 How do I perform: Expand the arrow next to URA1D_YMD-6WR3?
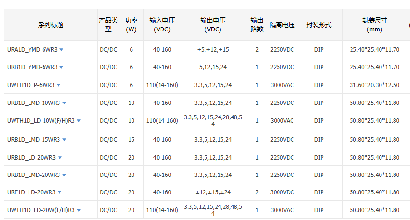61,50
